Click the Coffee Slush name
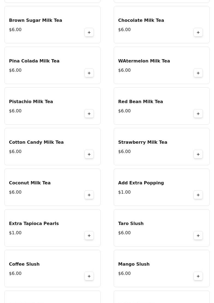Screen dimensions: 214x303 pos(24,264)
